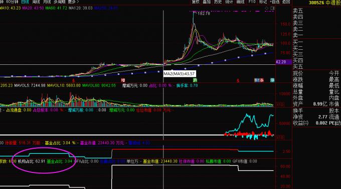Toggle the panel layout icon above the chart
Image resolution: width=341 pixels, height=189 pixels.
pos(272,8)
